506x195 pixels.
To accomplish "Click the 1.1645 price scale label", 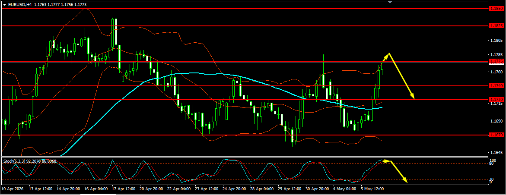I will click(496, 152).
